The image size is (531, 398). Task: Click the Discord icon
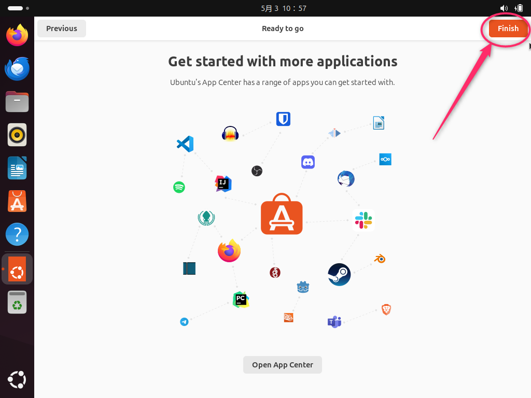click(308, 162)
